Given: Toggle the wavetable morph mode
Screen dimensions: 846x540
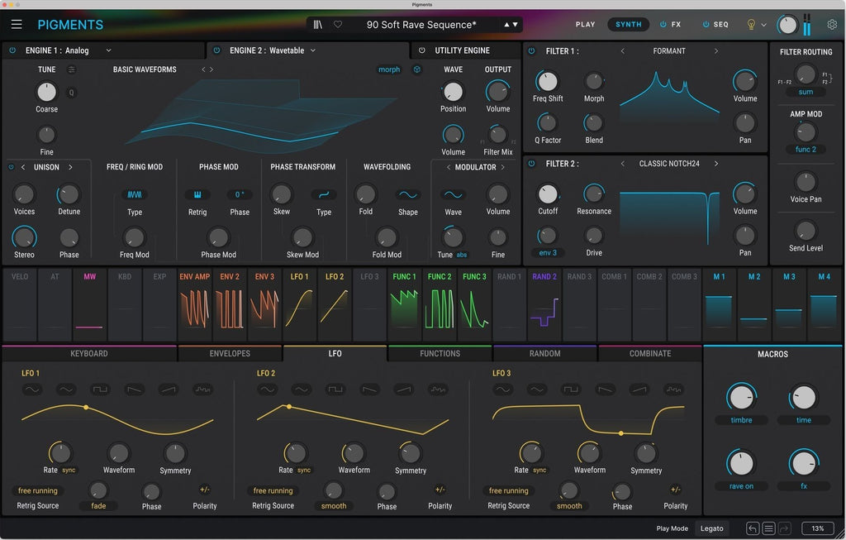Looking at the screenshot, I should (389, 69).
